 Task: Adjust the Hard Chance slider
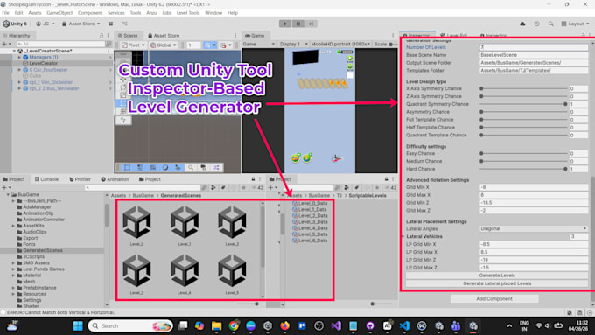click(x=523, y=169)
